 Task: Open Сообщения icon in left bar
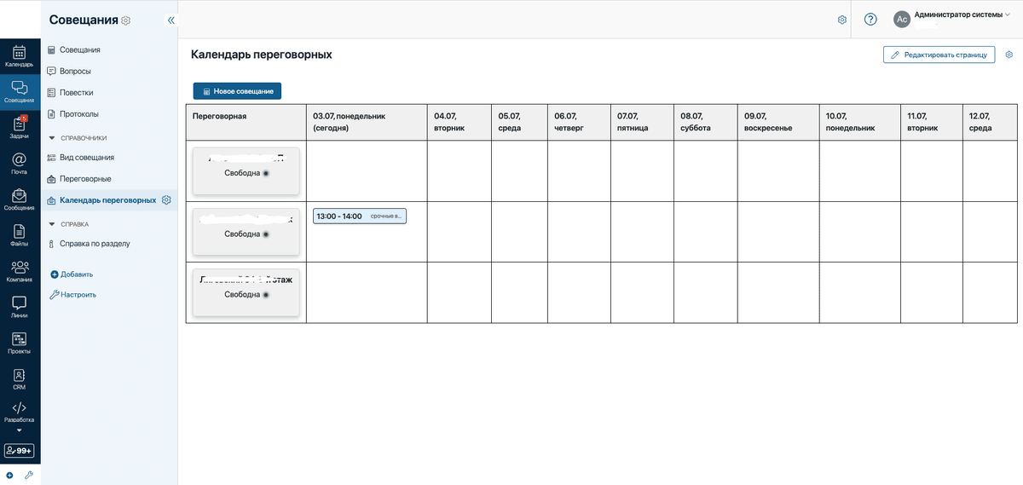[19, 199]
